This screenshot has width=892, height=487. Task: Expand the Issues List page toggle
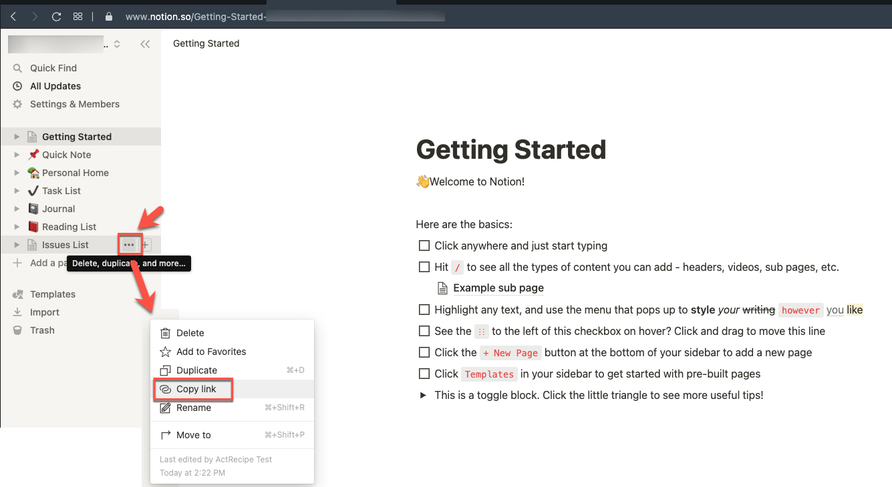pyautogui.click(x=17, y=245)
